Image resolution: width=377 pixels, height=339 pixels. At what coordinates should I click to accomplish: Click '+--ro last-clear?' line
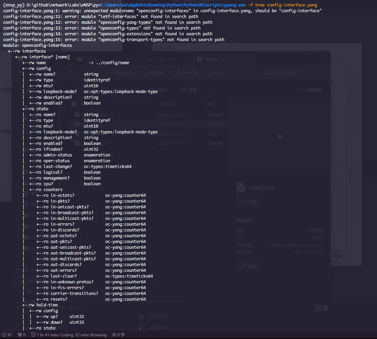tap(56, 276)
